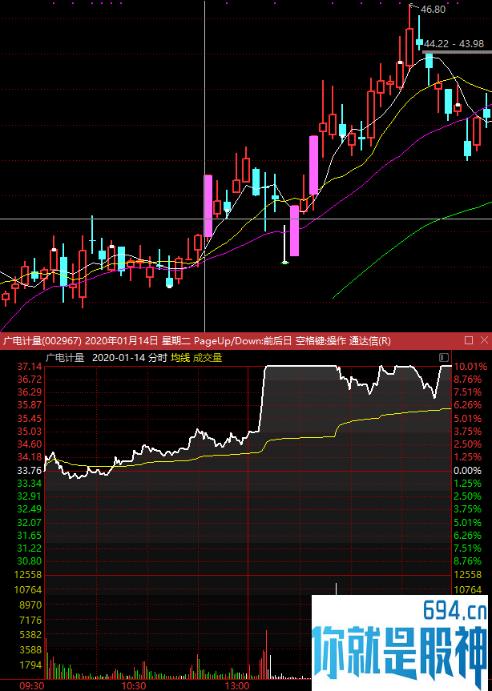Click the 30.80 price axis label
The image size is (492, 691).
[30, 561]
